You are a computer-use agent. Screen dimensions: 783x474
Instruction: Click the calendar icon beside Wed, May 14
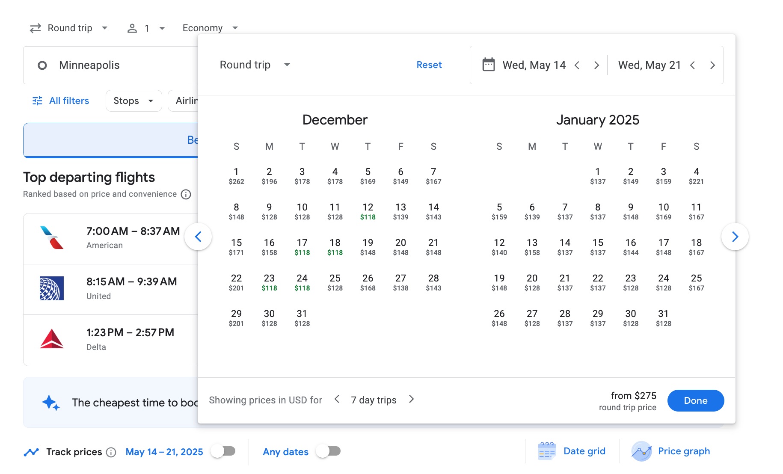coord(488,65)
